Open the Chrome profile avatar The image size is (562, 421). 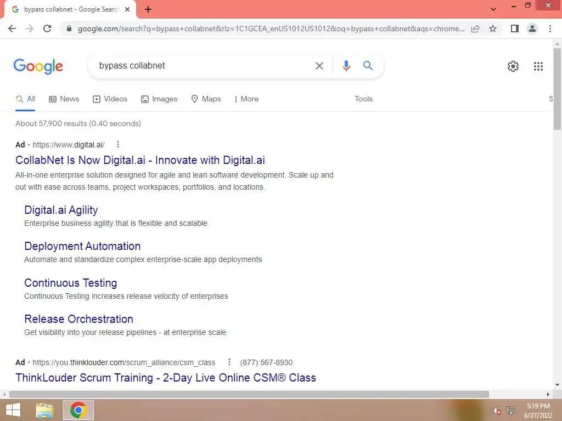pyautogui.click(x=532, y=29)
